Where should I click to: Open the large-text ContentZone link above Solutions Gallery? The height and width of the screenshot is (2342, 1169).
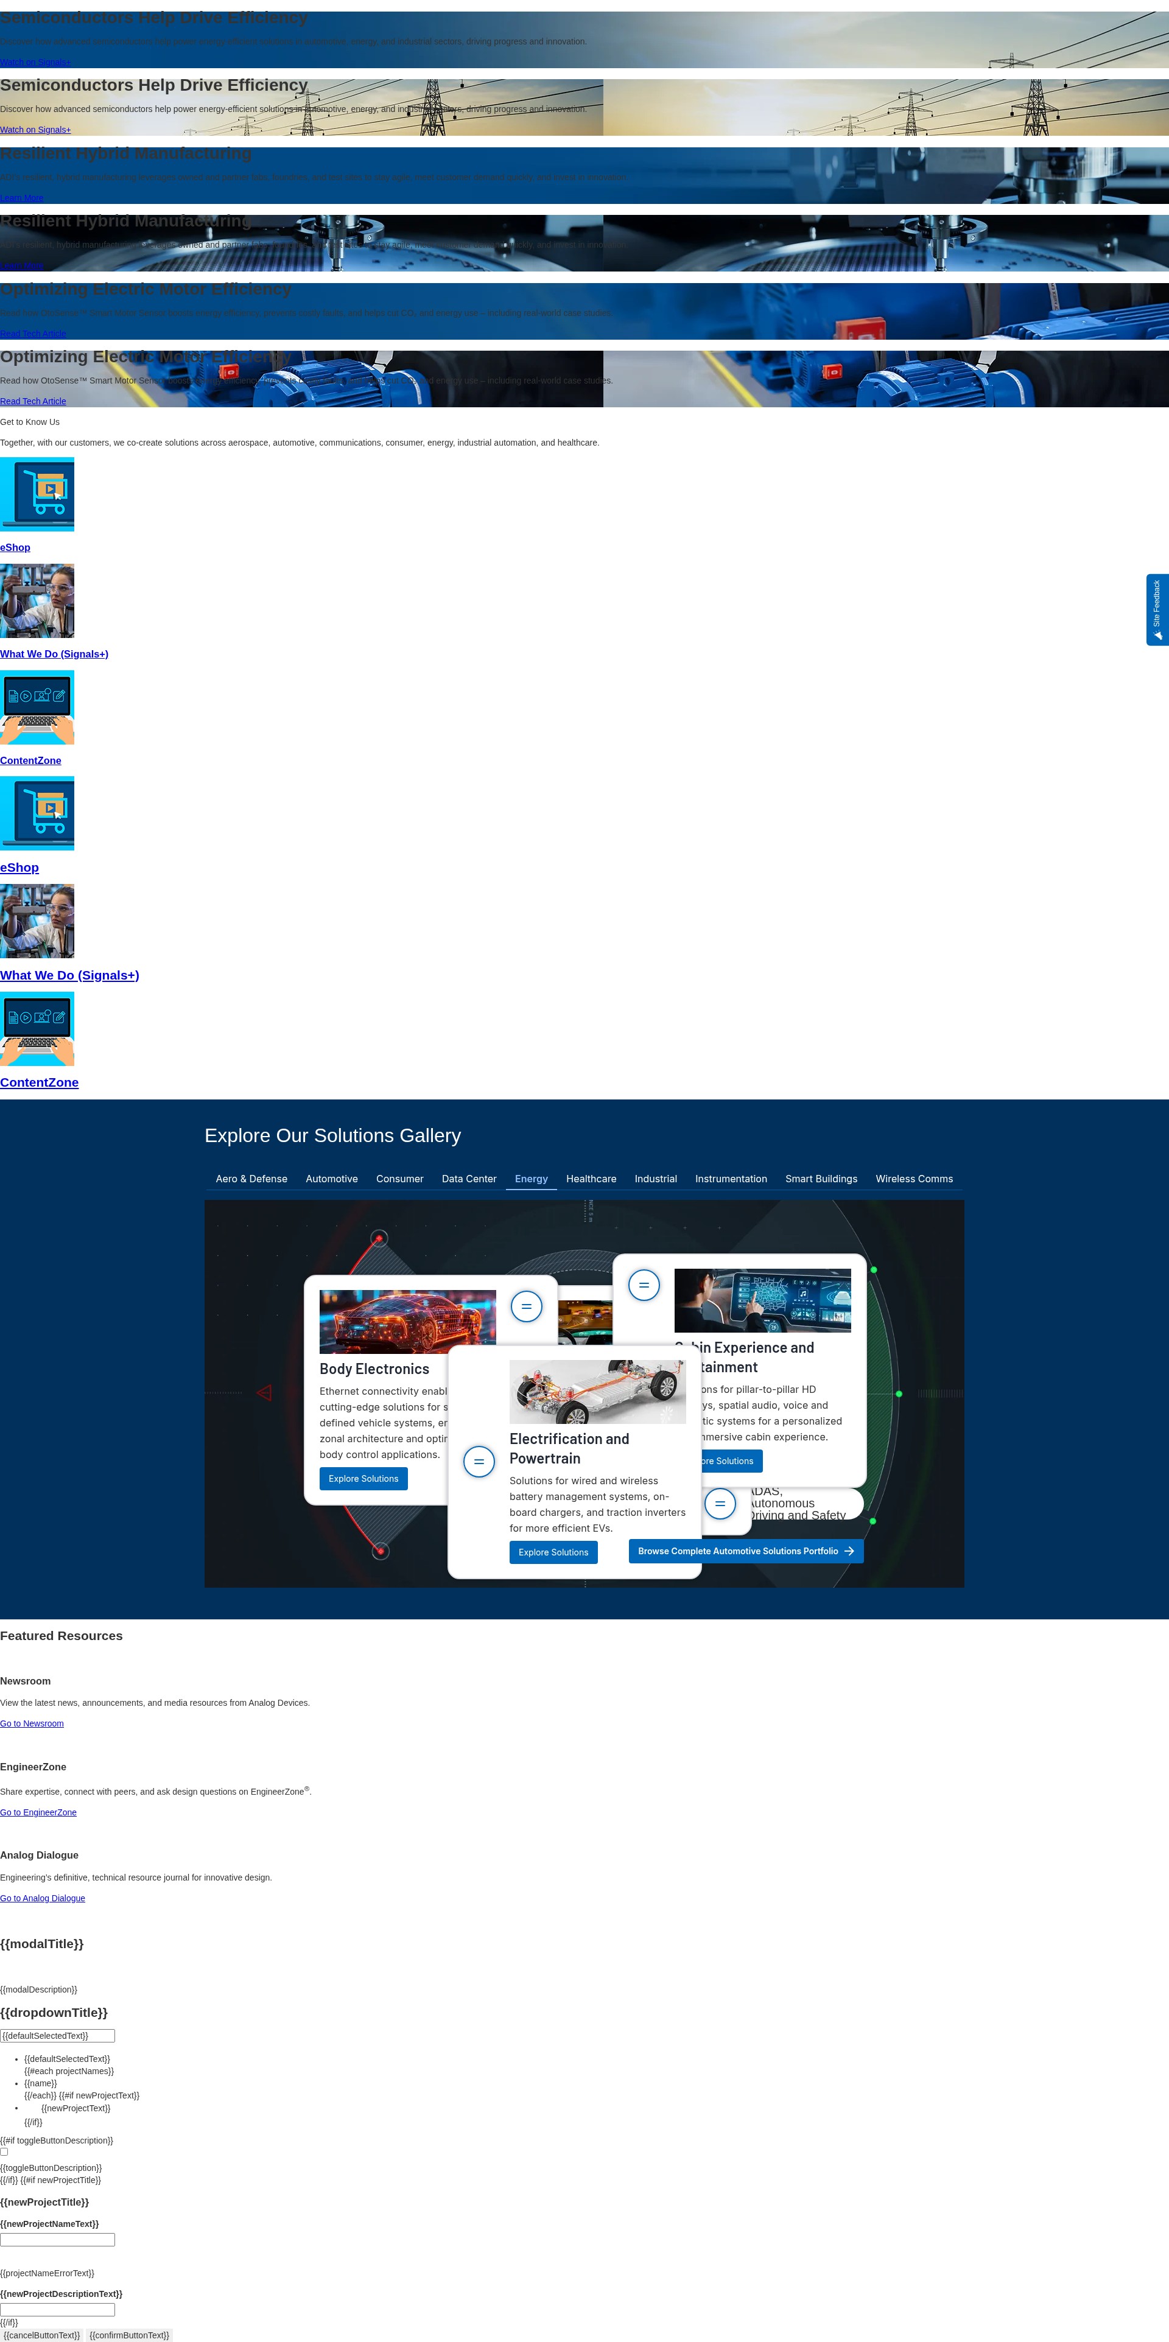point(39,1082)
